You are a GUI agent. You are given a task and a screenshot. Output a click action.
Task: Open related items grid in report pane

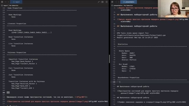(x=2, y=2)
